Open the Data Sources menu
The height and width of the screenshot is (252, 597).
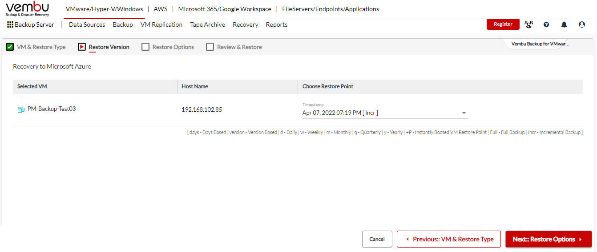pyautogui.click(x=87, y=25)
